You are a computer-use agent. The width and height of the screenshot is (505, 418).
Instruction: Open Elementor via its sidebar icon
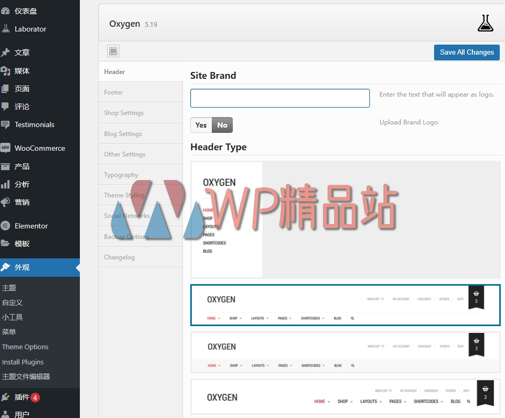click(6, 226)
